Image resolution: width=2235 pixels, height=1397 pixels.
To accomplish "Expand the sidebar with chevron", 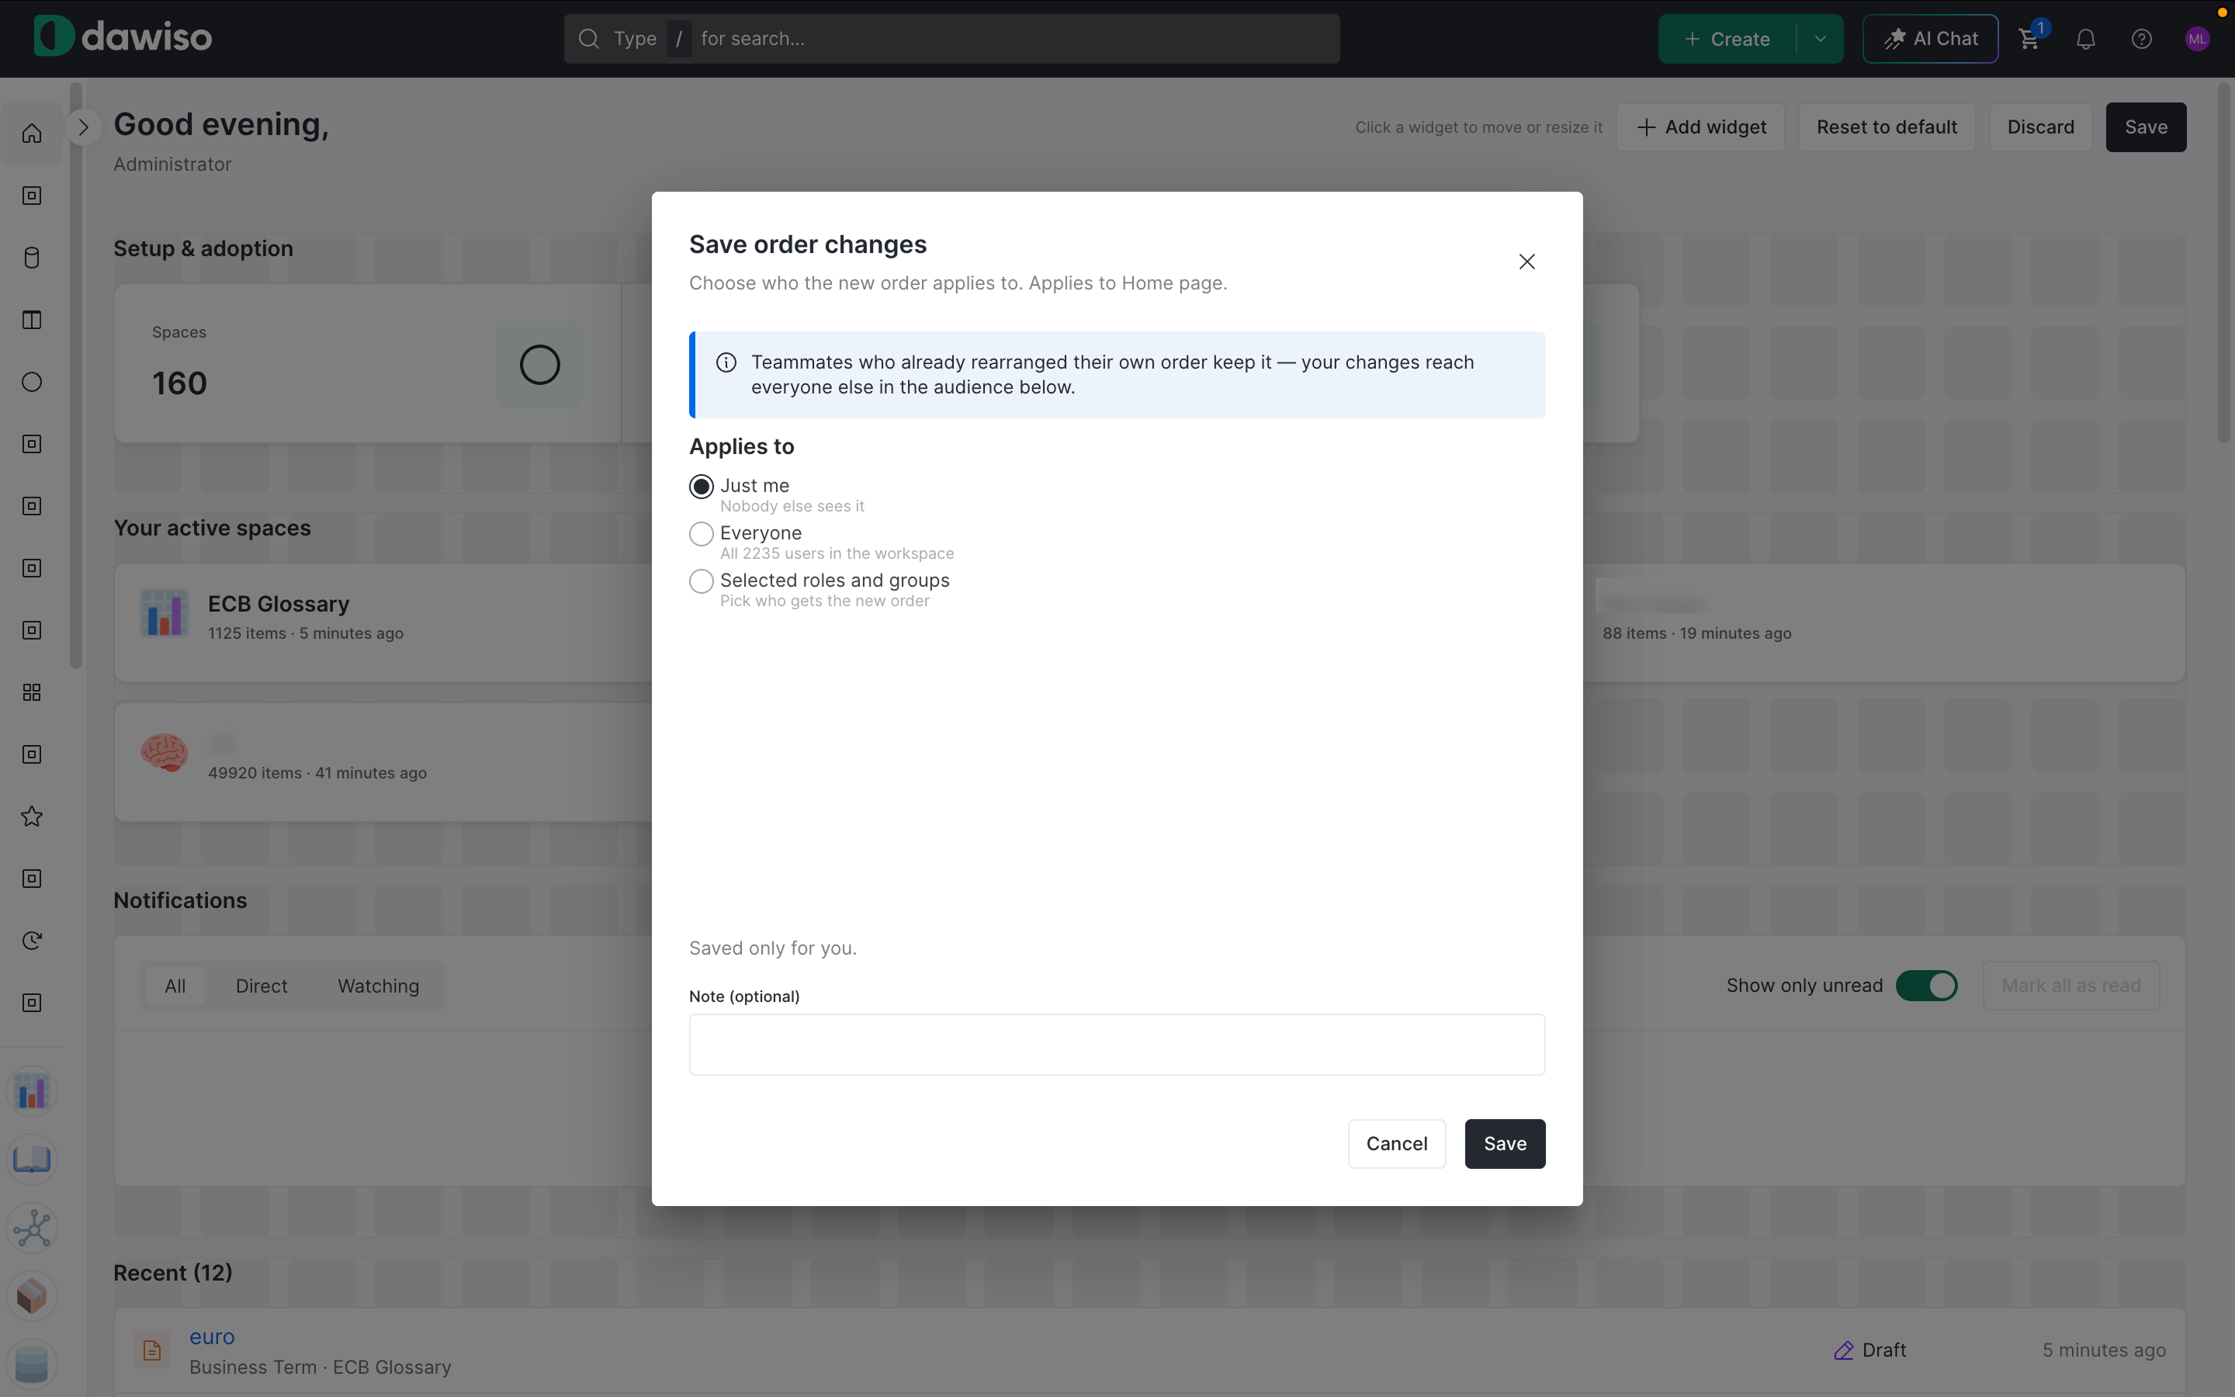I will [83, 127].
